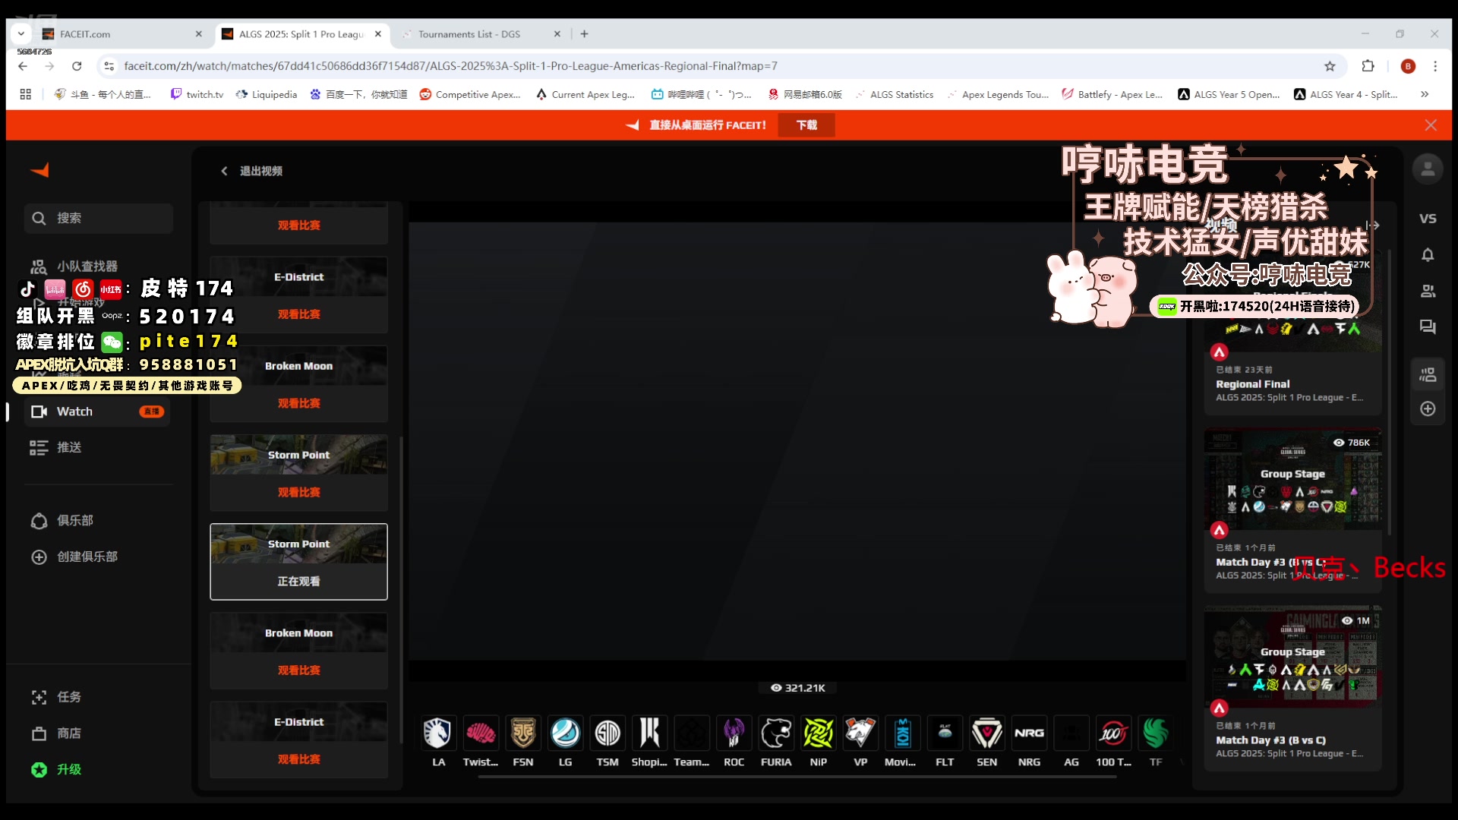Switch to Tournaments List - DGS tab
1458x820 pixels.
(478, 34)
